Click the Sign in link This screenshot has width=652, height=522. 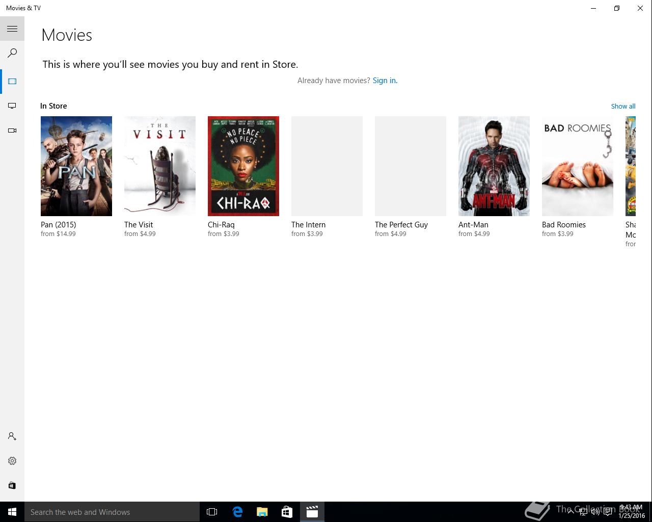385,81
